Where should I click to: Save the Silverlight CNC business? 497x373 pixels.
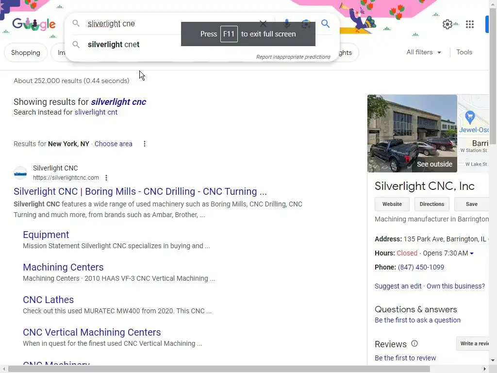pos(472,204)
